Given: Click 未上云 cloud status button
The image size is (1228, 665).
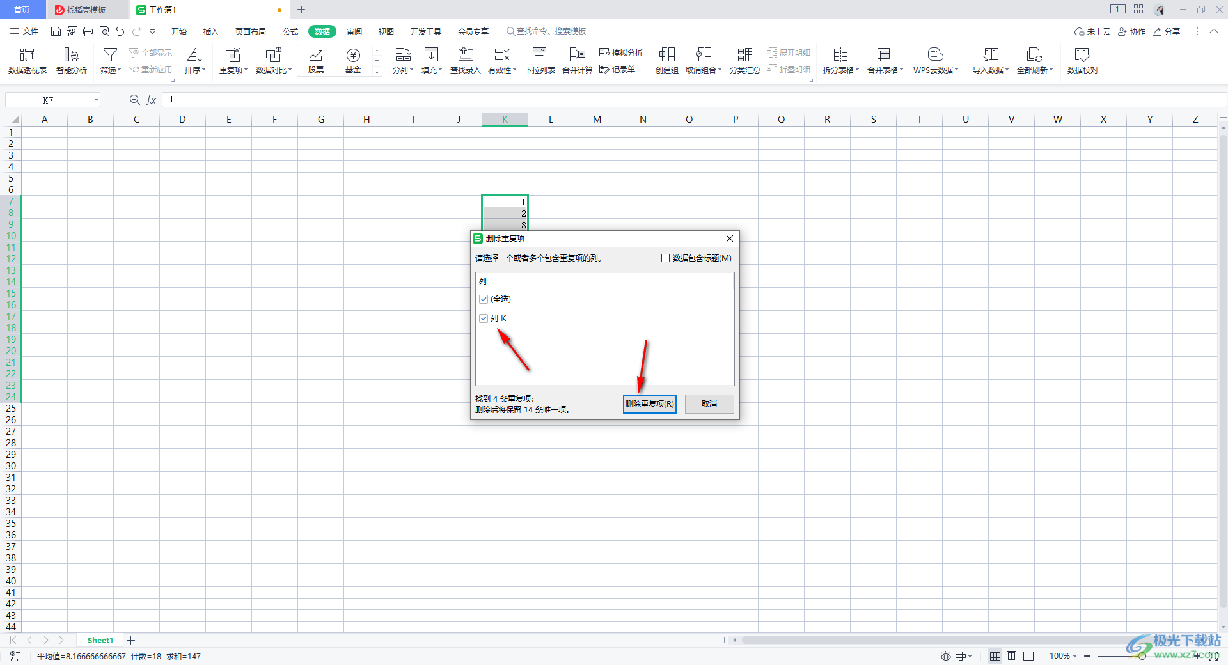Looking at the screenshot, I should [x=1092, y=31].
